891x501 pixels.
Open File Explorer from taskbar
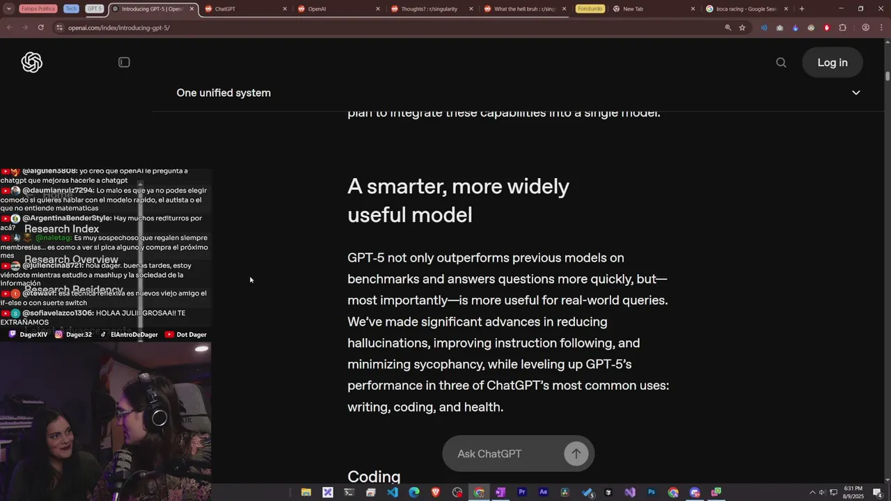(x=306, y=493)
